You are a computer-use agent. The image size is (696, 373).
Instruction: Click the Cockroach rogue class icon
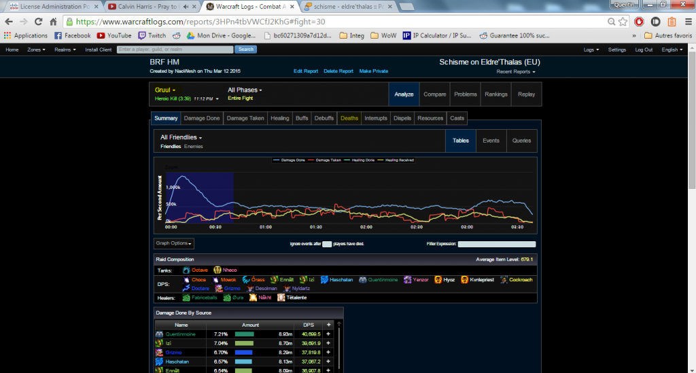504,280
